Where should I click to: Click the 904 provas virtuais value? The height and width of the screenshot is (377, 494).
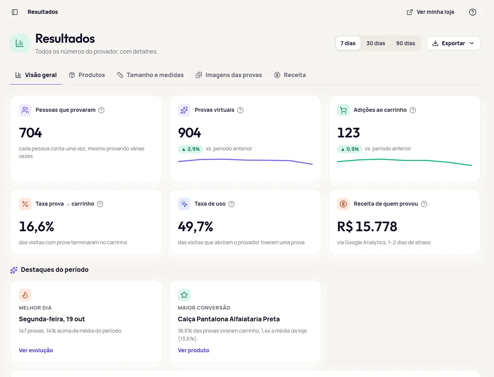190,133
